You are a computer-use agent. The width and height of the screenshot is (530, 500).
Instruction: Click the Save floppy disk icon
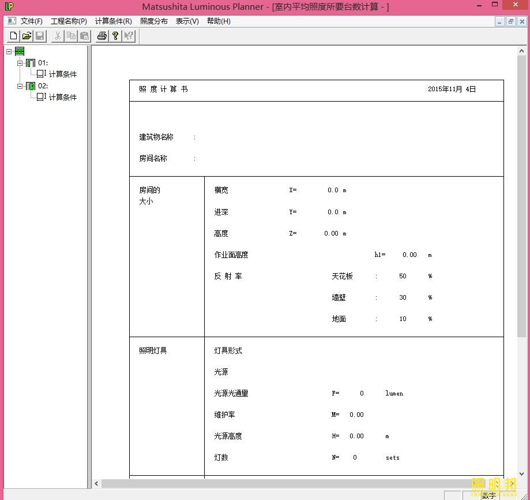40,36
